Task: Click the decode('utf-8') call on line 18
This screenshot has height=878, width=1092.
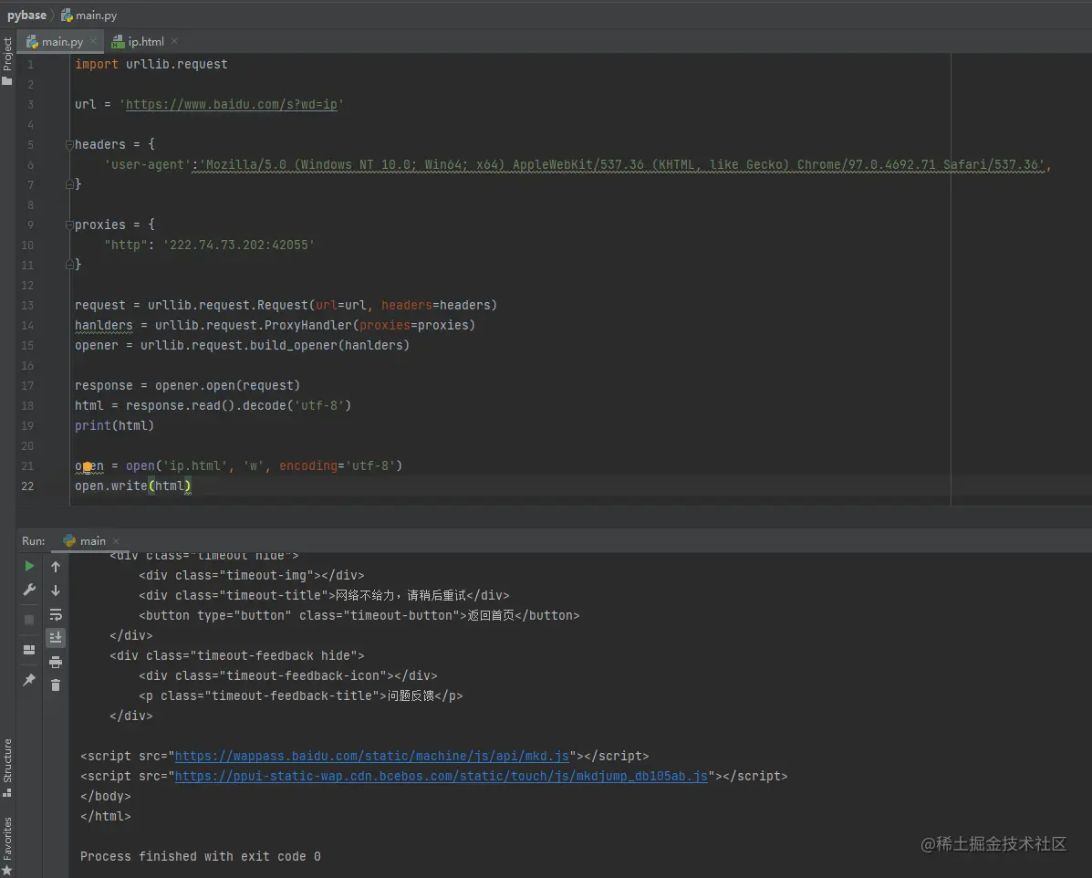Action: (x=296, y=405)
